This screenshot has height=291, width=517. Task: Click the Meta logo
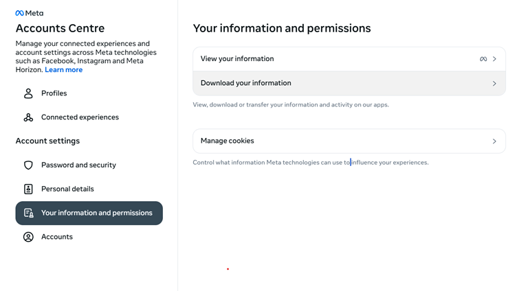[x=30, y=13]
